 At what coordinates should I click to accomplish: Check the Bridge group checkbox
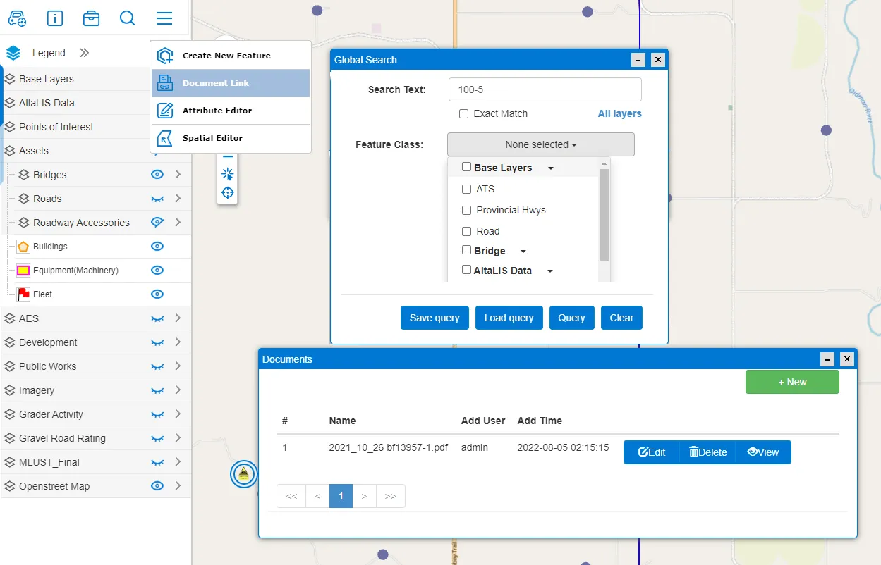coord(466,250)
